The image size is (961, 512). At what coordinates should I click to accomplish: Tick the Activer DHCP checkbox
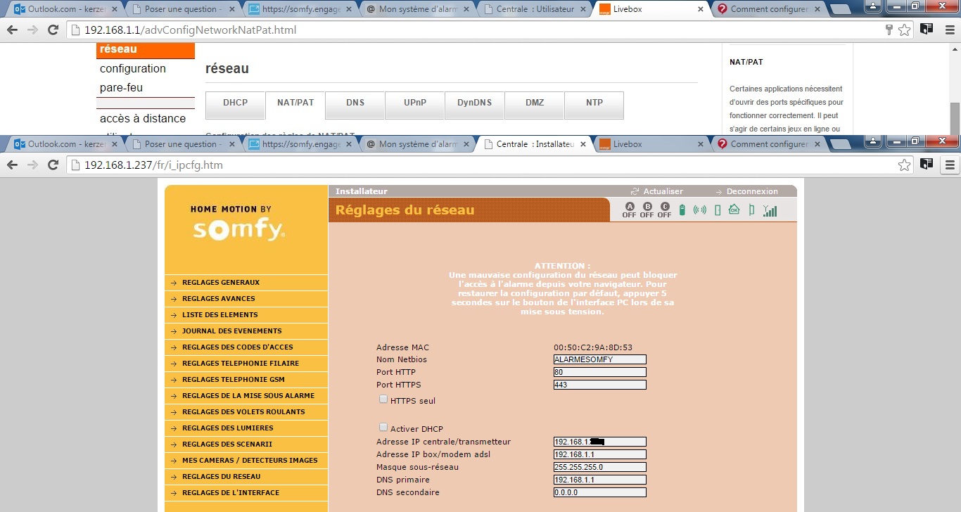coord(383,428)
